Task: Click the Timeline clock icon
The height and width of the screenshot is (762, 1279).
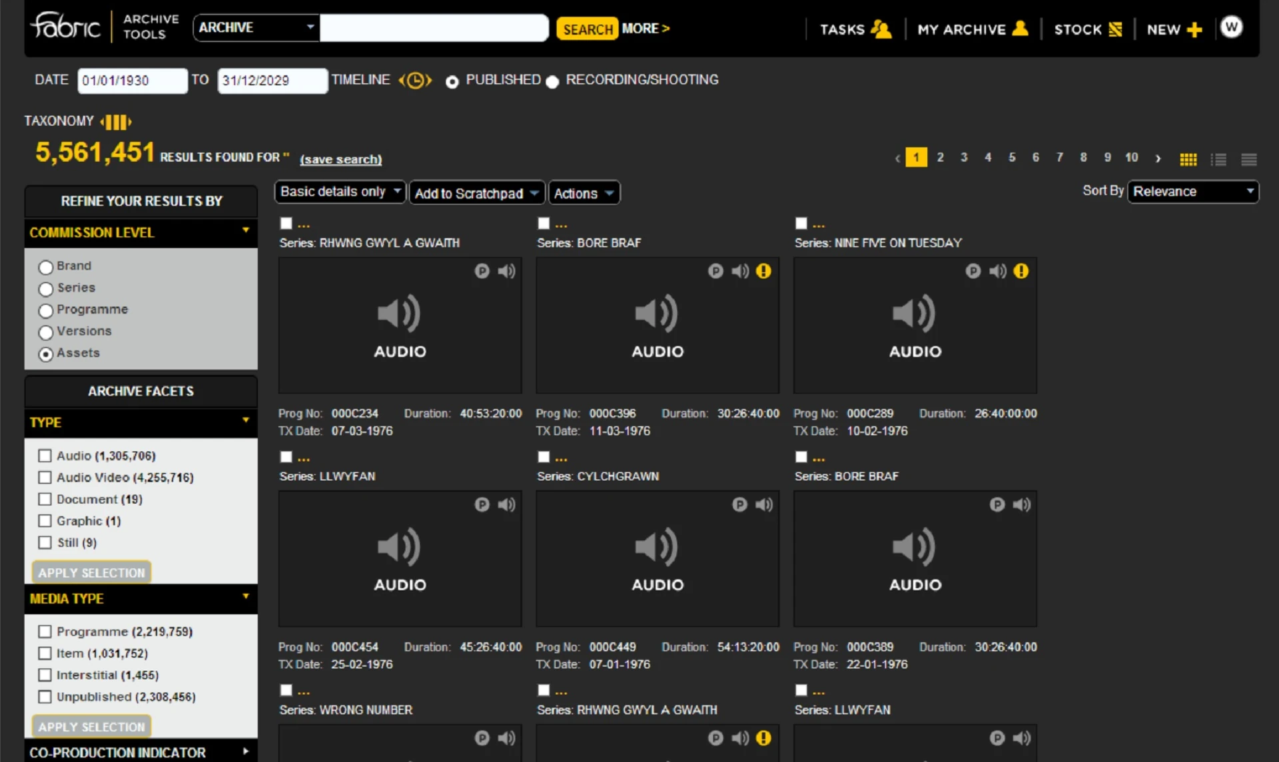Action: pyautogui.click(x=415, y=81)
